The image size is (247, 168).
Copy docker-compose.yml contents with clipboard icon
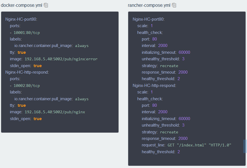46,5
